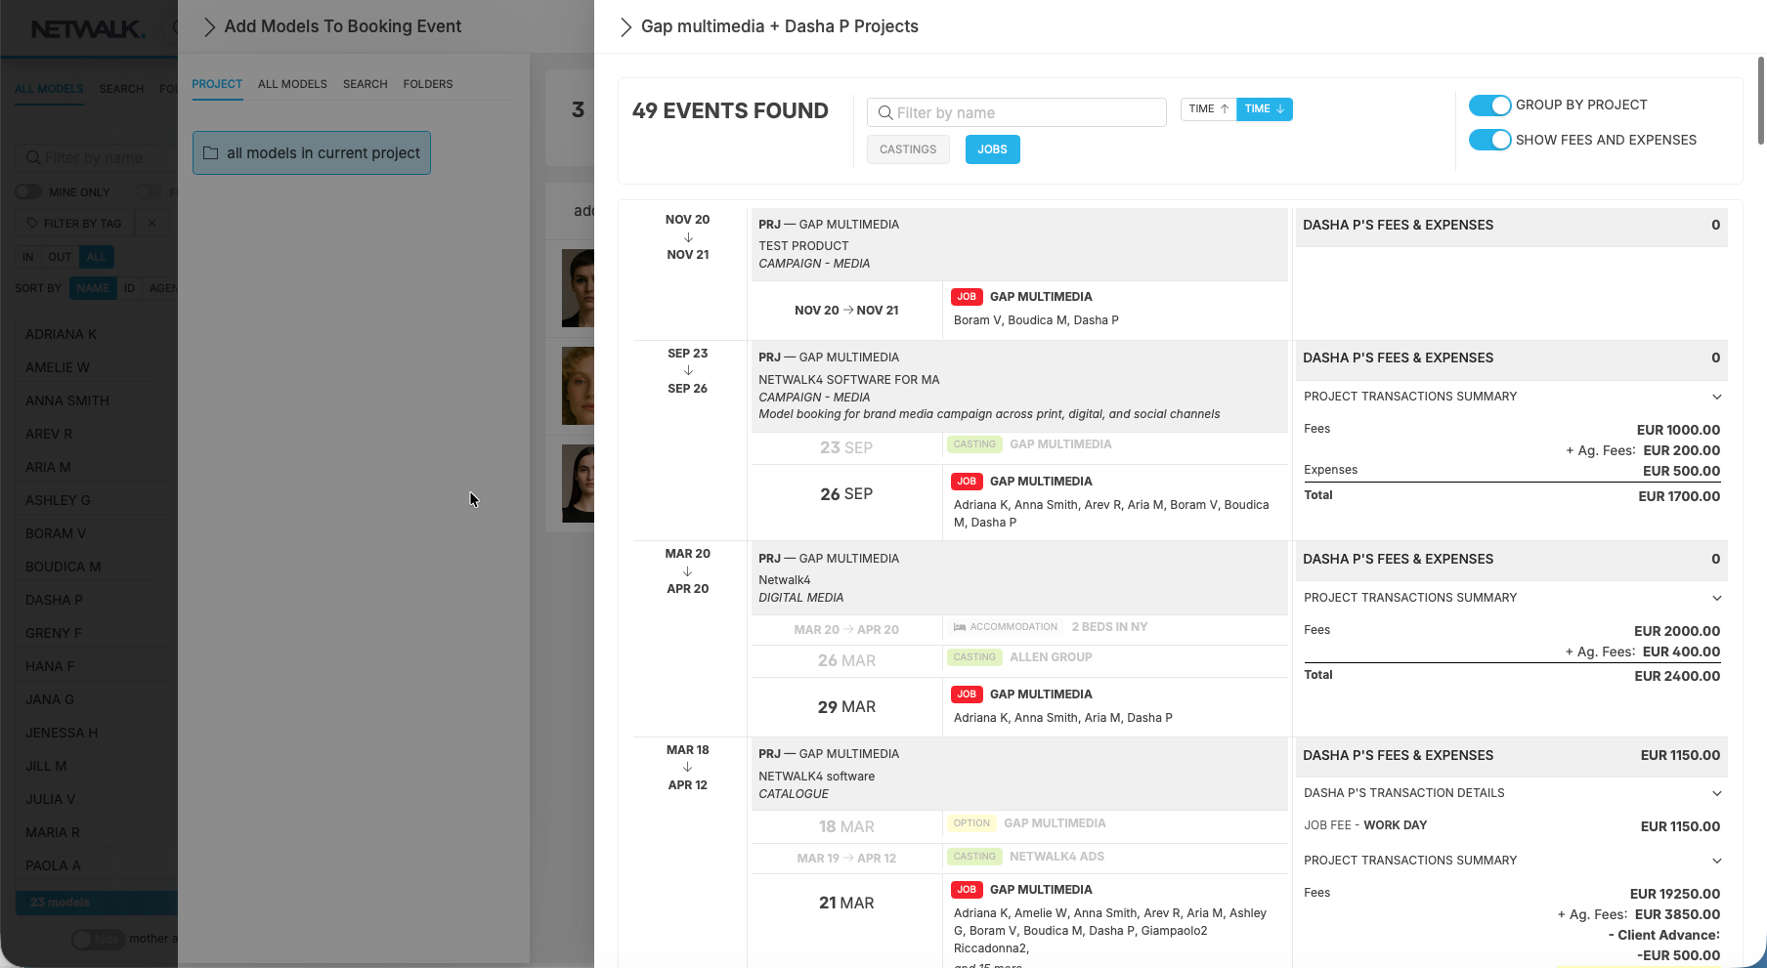Turn off Show Fees and Expenses

[1489, 141]
